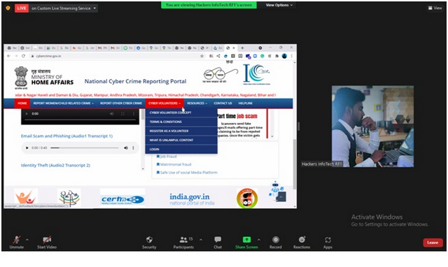The width and height of the screenshot is (448, 267).
Task: Open the Apps icon in Zoom toolbar
Action: coord(328,240)
